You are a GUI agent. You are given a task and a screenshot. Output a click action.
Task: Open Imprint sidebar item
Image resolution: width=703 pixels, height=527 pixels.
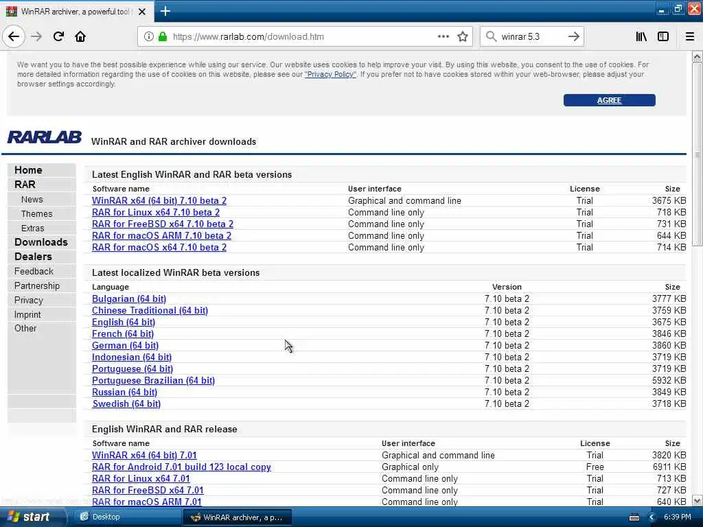27,314
